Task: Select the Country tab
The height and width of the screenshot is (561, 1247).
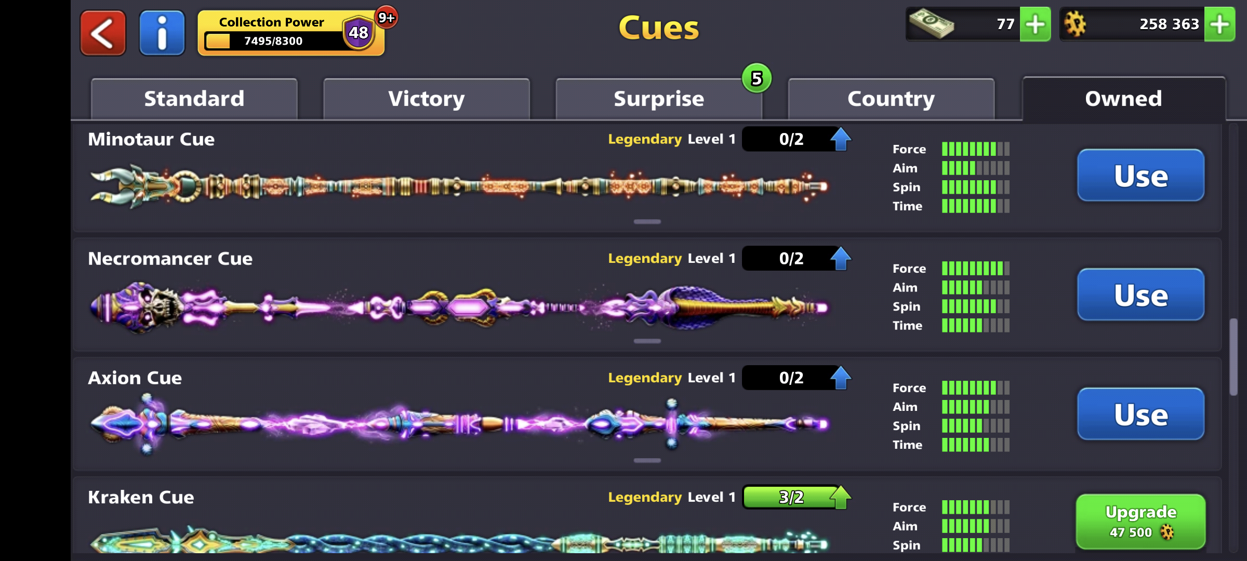Action: click(891, 99)
